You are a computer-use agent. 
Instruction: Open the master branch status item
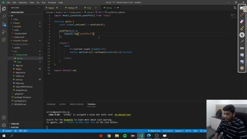click(x=7, y=131)
